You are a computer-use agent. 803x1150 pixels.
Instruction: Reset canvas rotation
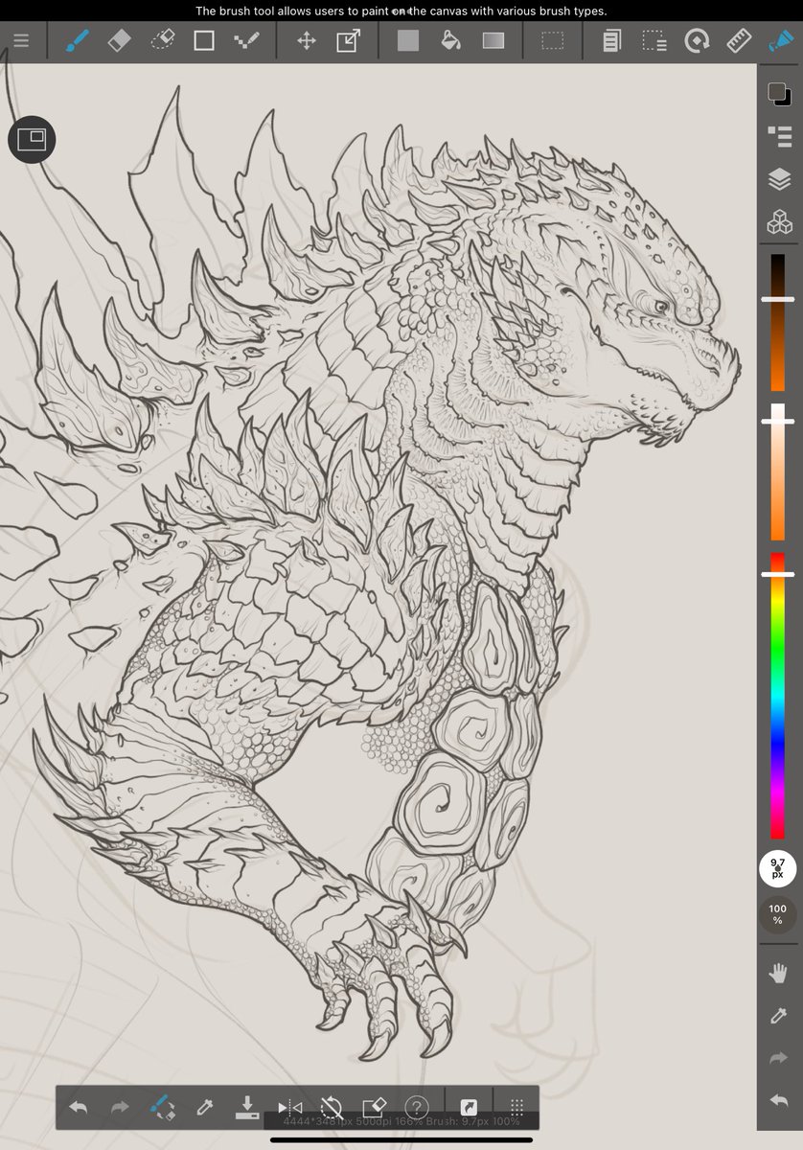[x=332, y=1108]
